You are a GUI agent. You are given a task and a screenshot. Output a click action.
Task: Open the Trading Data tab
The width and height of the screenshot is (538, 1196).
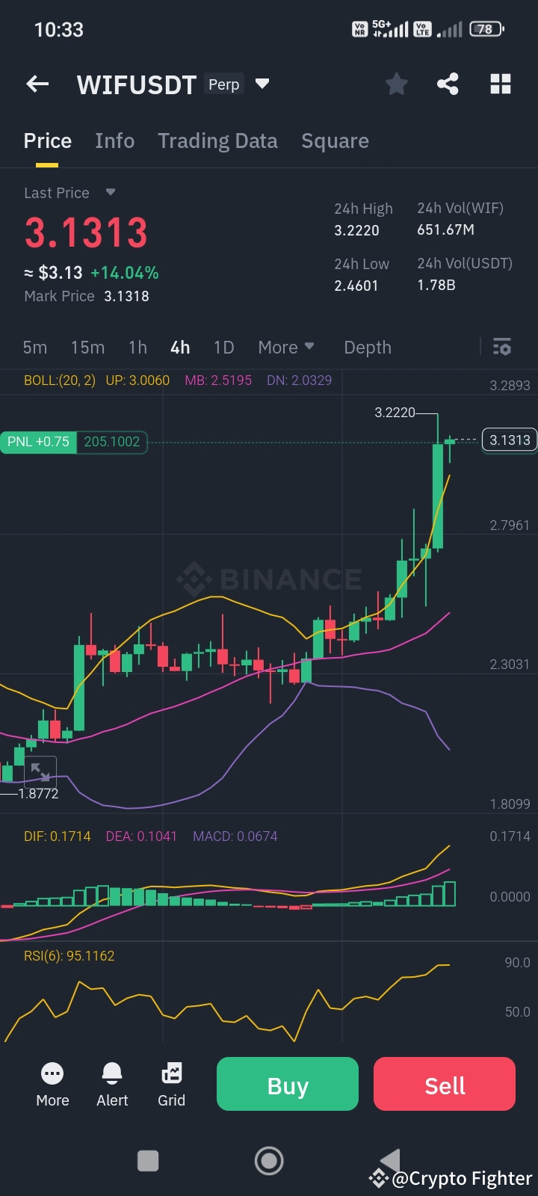(217, 141)
